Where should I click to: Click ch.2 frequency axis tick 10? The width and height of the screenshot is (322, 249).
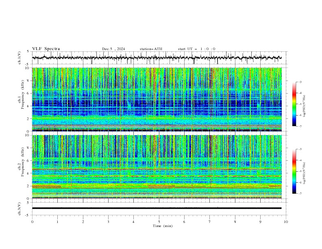coord(28,135)
